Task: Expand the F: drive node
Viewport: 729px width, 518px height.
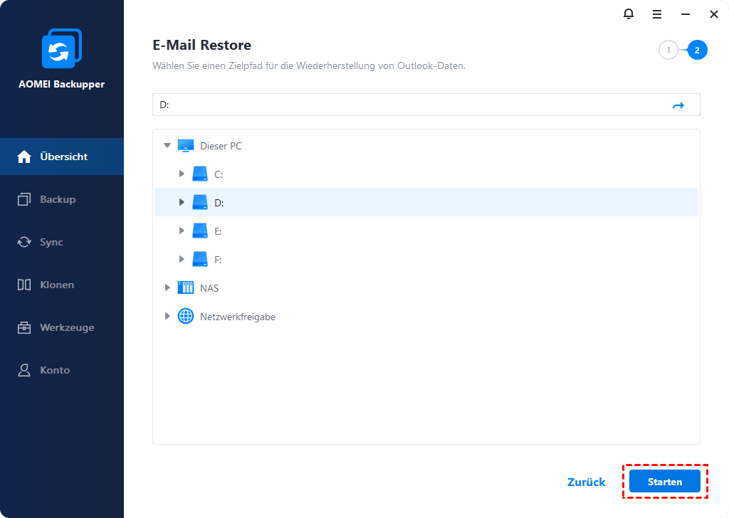Action: [182, 259]
